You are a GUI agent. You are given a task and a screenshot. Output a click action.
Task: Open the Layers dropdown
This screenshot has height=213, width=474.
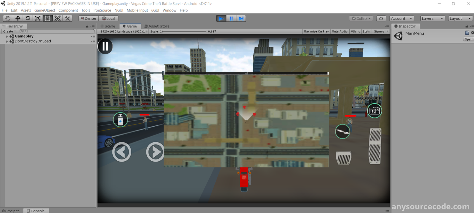[x=432, y=18]
